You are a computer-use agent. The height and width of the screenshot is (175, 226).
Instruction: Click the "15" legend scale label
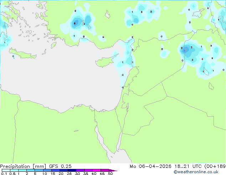(x=53, y=174)
